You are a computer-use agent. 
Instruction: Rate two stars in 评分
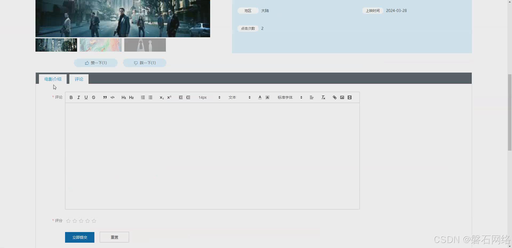coord(75,221)
